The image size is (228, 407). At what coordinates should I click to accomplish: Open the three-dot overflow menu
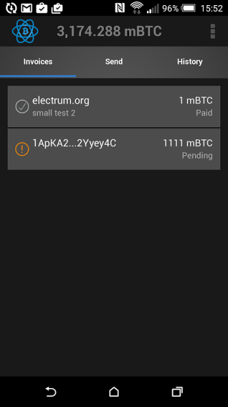pos(213,31)
